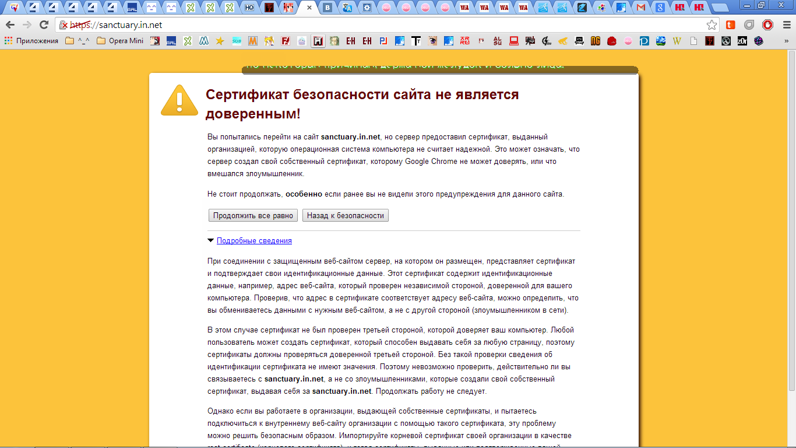Switch to the VK tab

(x=327, y=8)
